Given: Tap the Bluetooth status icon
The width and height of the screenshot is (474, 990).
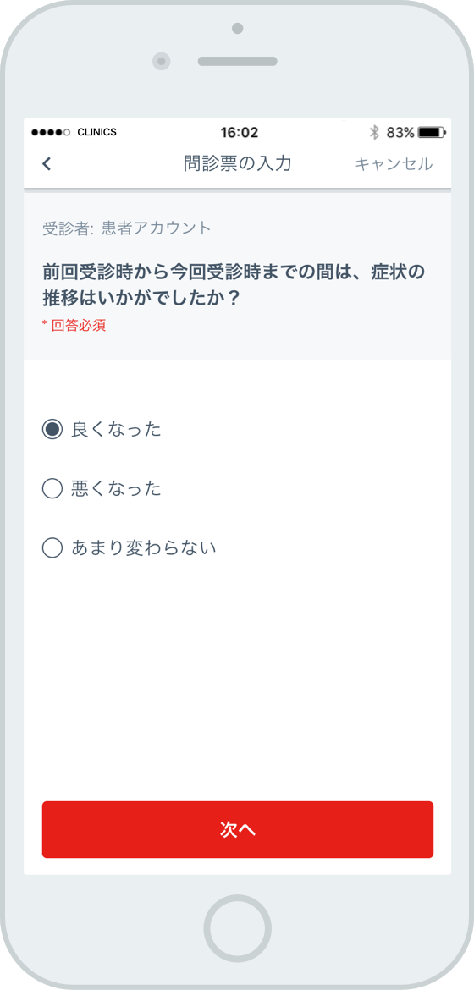Looking at the screenshot, I should pos(374,133).
